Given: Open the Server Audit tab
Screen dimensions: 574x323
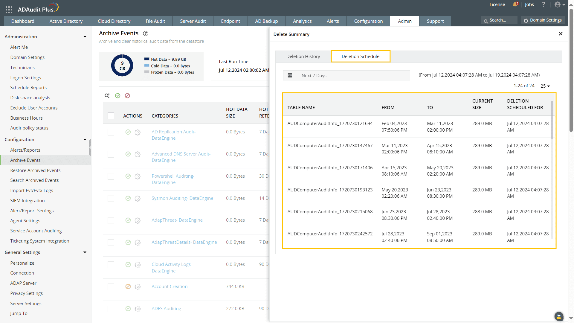Looking at the screenshot, I should pos(193,21).
